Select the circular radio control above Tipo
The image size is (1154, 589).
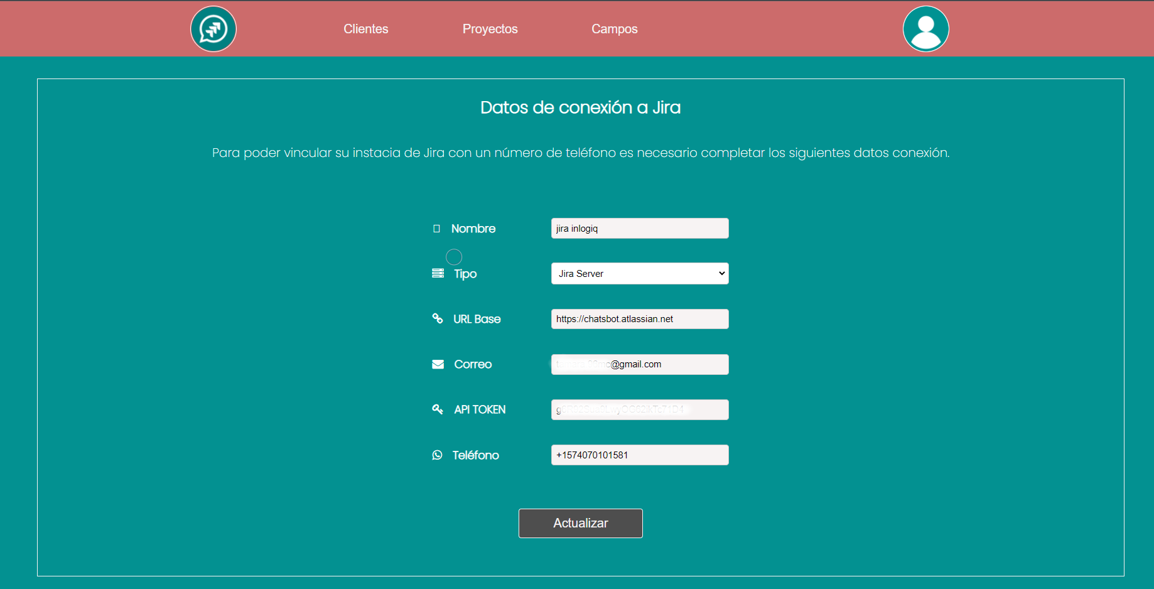[454, 256]
